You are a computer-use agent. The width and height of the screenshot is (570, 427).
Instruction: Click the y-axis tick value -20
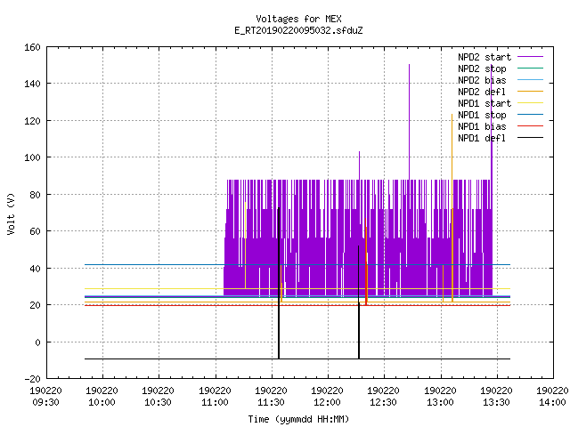(32, 379)
